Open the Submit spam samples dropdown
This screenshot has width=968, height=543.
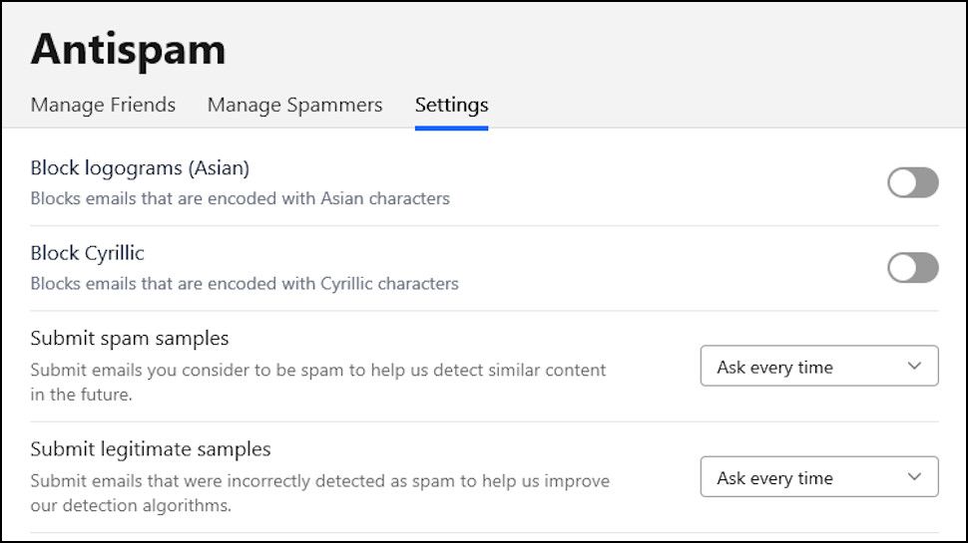[818, 366]
